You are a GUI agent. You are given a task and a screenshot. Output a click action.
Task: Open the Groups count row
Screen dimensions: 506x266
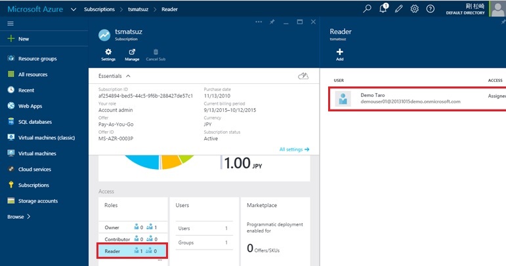click(x=204, y=242)
